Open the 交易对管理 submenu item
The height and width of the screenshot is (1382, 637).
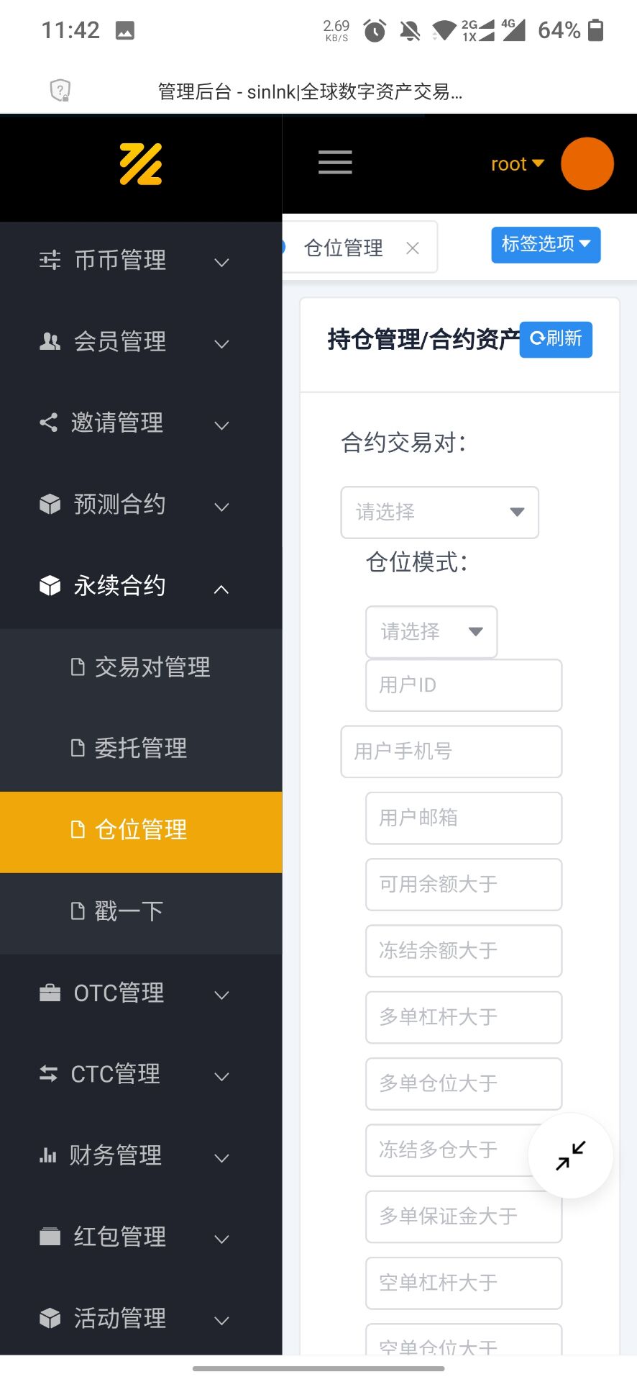(152, 668)
